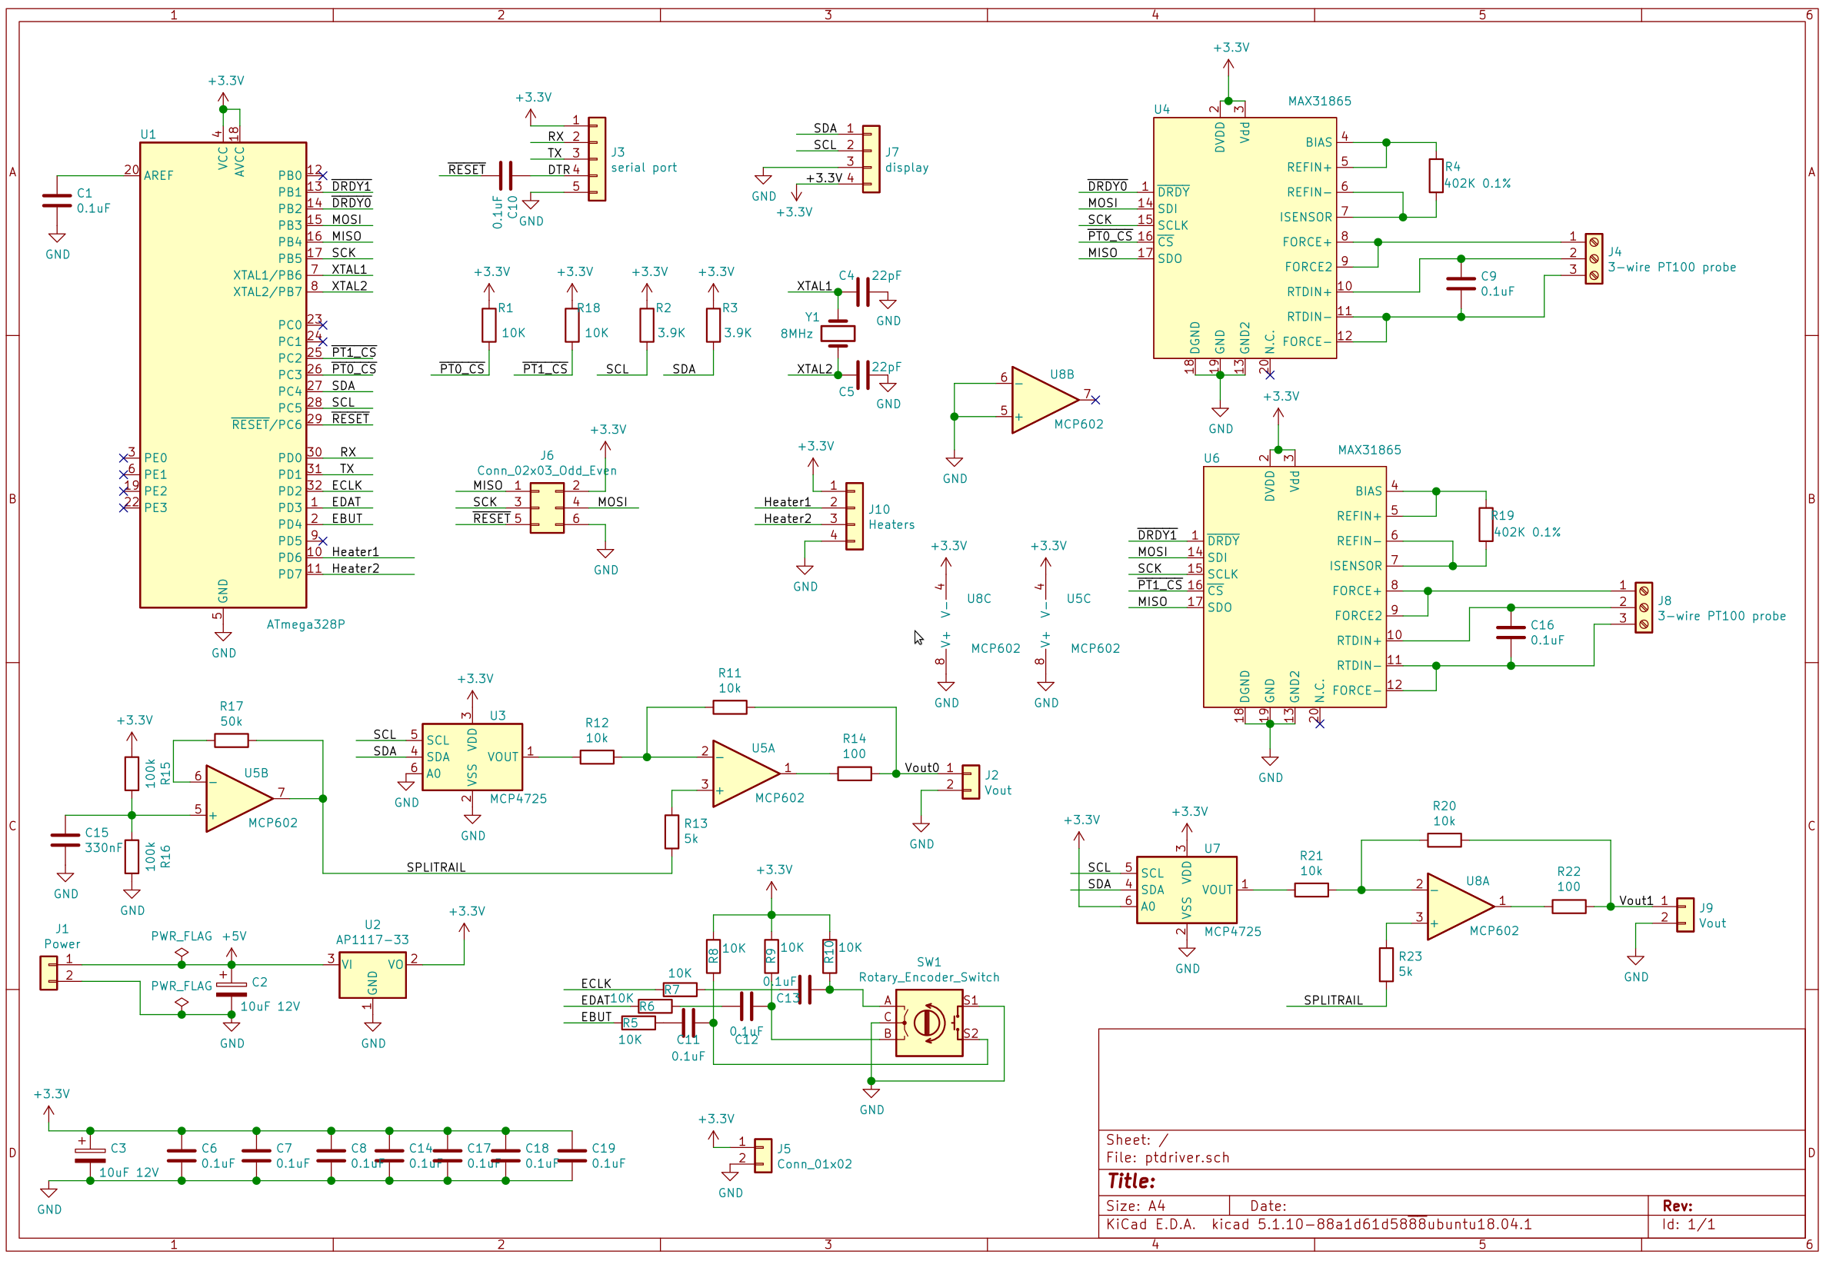Click the U3 MCP4725 DAC symbol
1826x1261 pixels.
471,757
